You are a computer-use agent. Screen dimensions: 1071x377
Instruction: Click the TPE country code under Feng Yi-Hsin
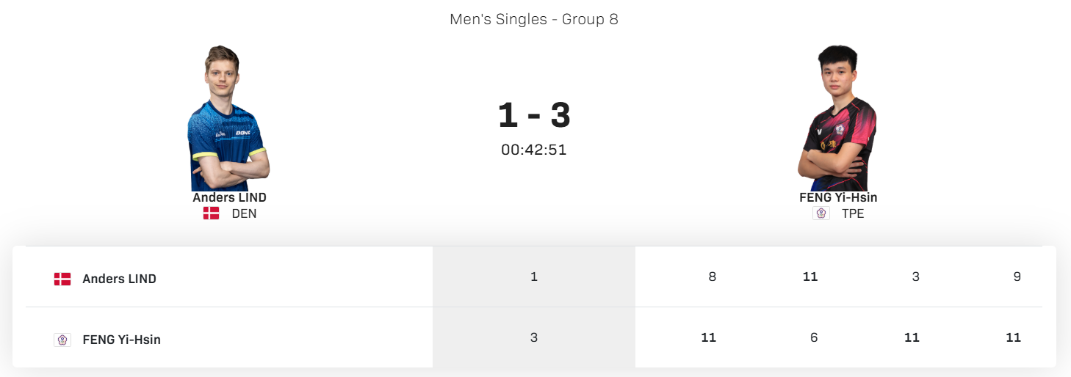click(x=853, y=213)
